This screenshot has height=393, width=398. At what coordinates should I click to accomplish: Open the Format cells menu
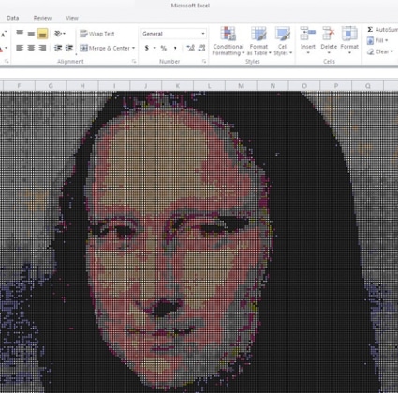tap(349, 40)
